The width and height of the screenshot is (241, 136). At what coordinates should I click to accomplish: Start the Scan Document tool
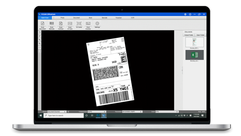point(43,25)
